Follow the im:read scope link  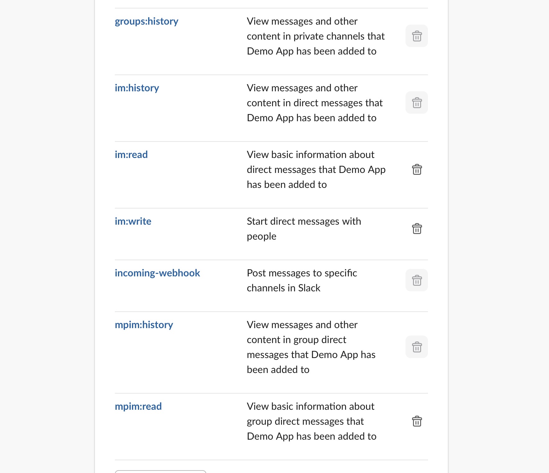point(131,155)
